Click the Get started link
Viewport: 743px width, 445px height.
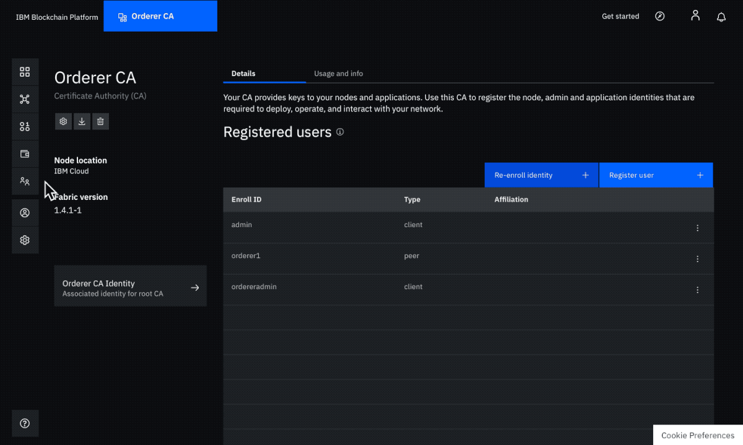620,17
